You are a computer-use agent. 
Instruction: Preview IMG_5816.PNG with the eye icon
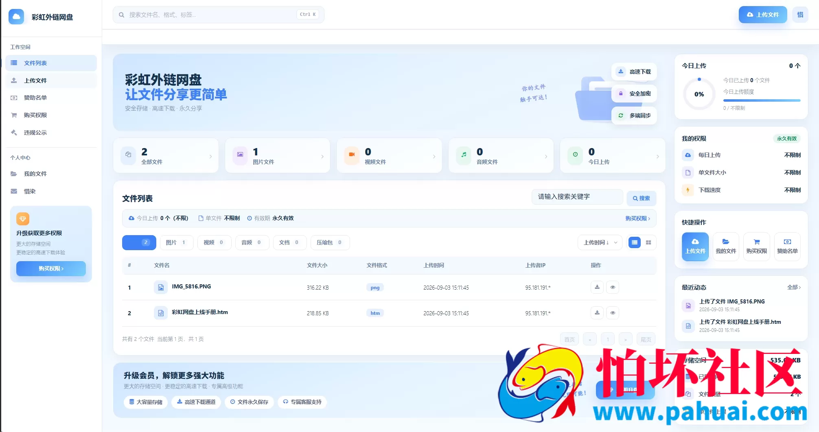(613, 287)
